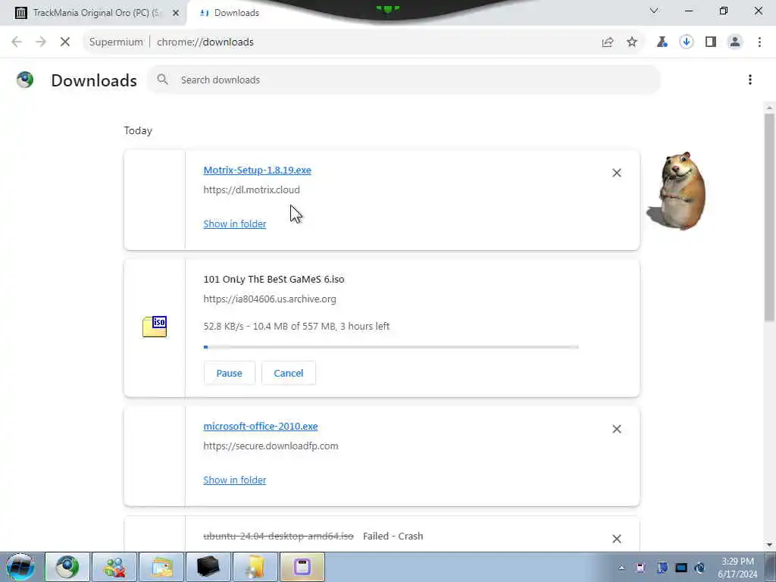The image size is (776, 582).
Task: Select the 101 OnLy ThE BeSt GaMeS 6.iso filename
Action: [274, 279]
